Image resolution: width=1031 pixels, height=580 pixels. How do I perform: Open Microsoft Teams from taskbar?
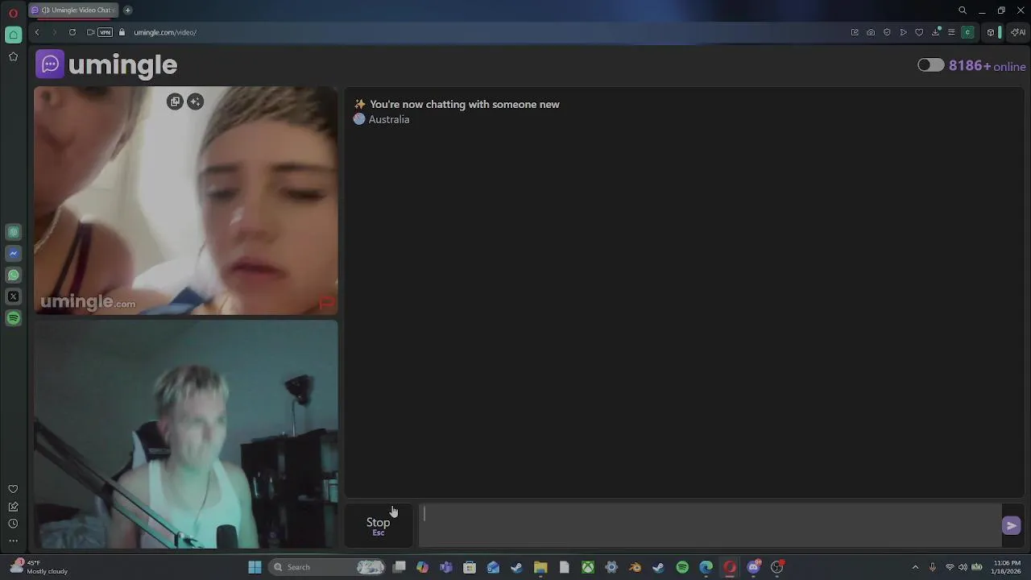(x=446, y=567)
